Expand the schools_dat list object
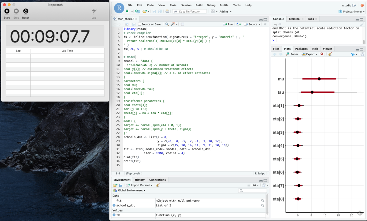Viewport: 367px width, 221px height. pos(114,205)
